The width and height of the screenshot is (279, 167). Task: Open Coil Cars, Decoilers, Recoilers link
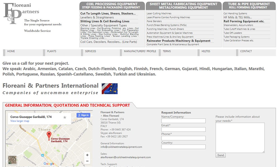point(109,42)
